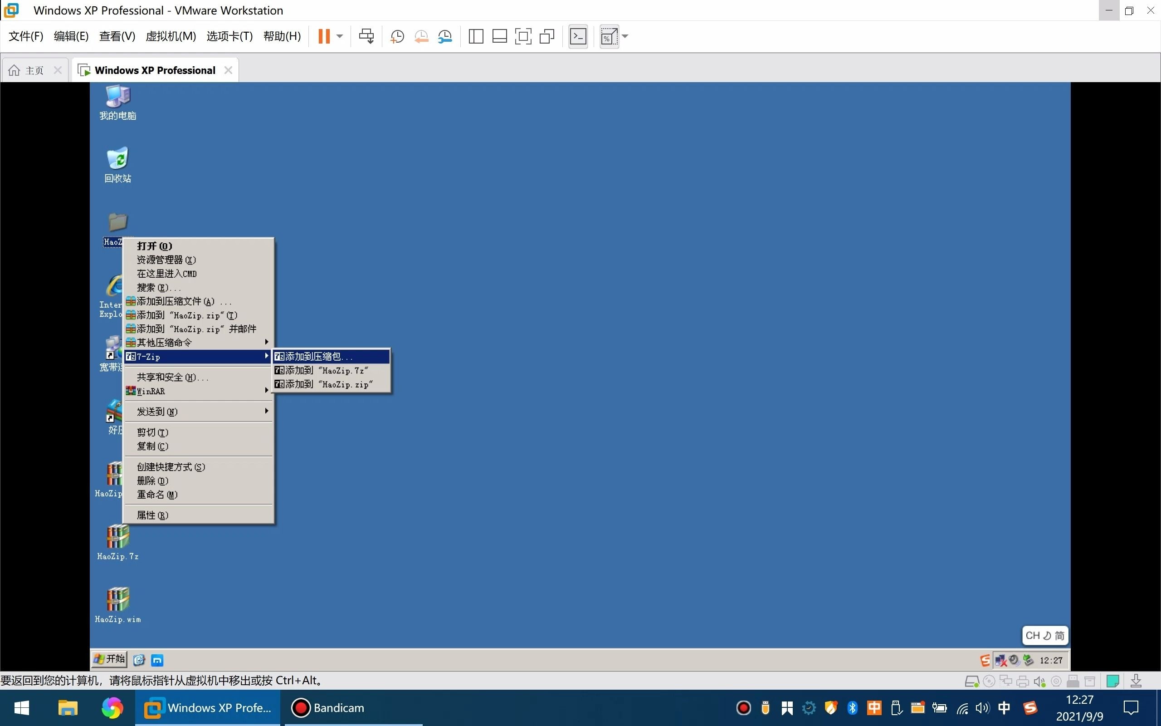Image resolution: width=1161 pixels, height=726 pixels.
Task: Click the VMware status bar sound device icon
Action: click(x=1039, y=682)
